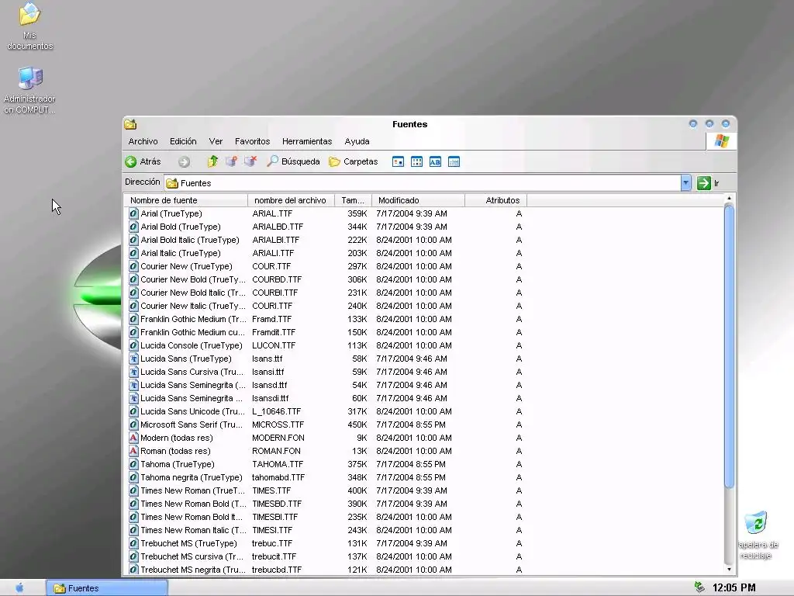Click the 12:05 PM taskbar clock
The height and width of the screenshot is (596, 794).
coord(734,588)
